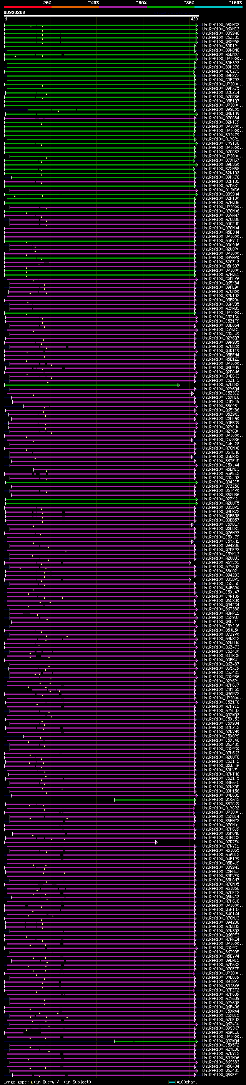Click the UniRef100_B6EWZ3 label
The width and height of the screenshot is (246, 1085).
click(221, 821)
